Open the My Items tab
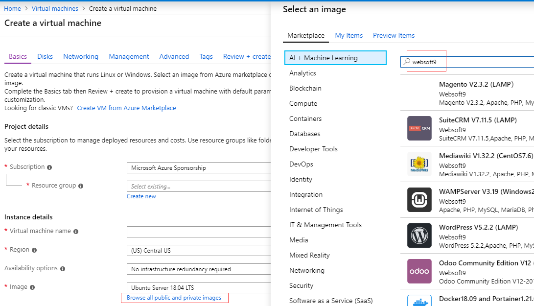 pyautogui.click(x=349, y=35)
